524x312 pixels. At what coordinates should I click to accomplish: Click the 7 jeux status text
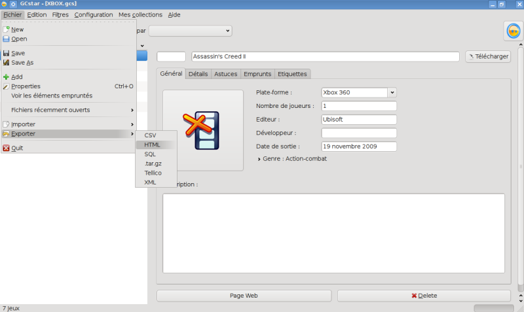pos(11,308)
